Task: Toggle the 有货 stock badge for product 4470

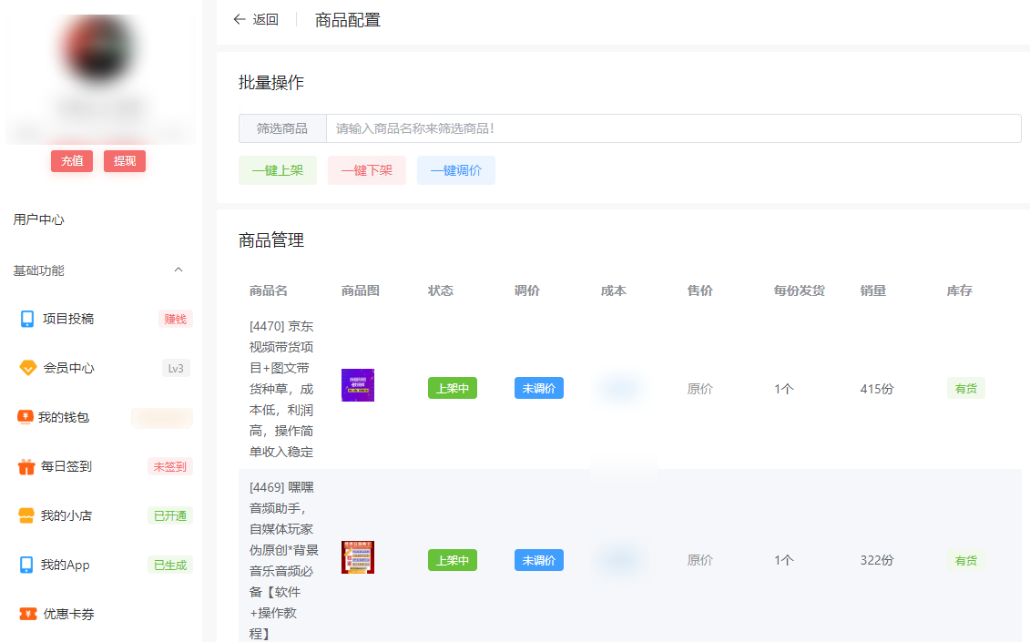Action: 965,387
